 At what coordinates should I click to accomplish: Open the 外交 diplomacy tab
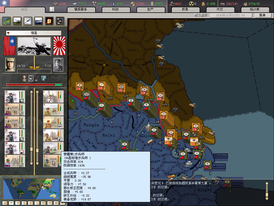click(x=220, y=9)
